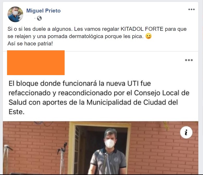
Task: Click the image info icon
Action: (x=186, y=132)
